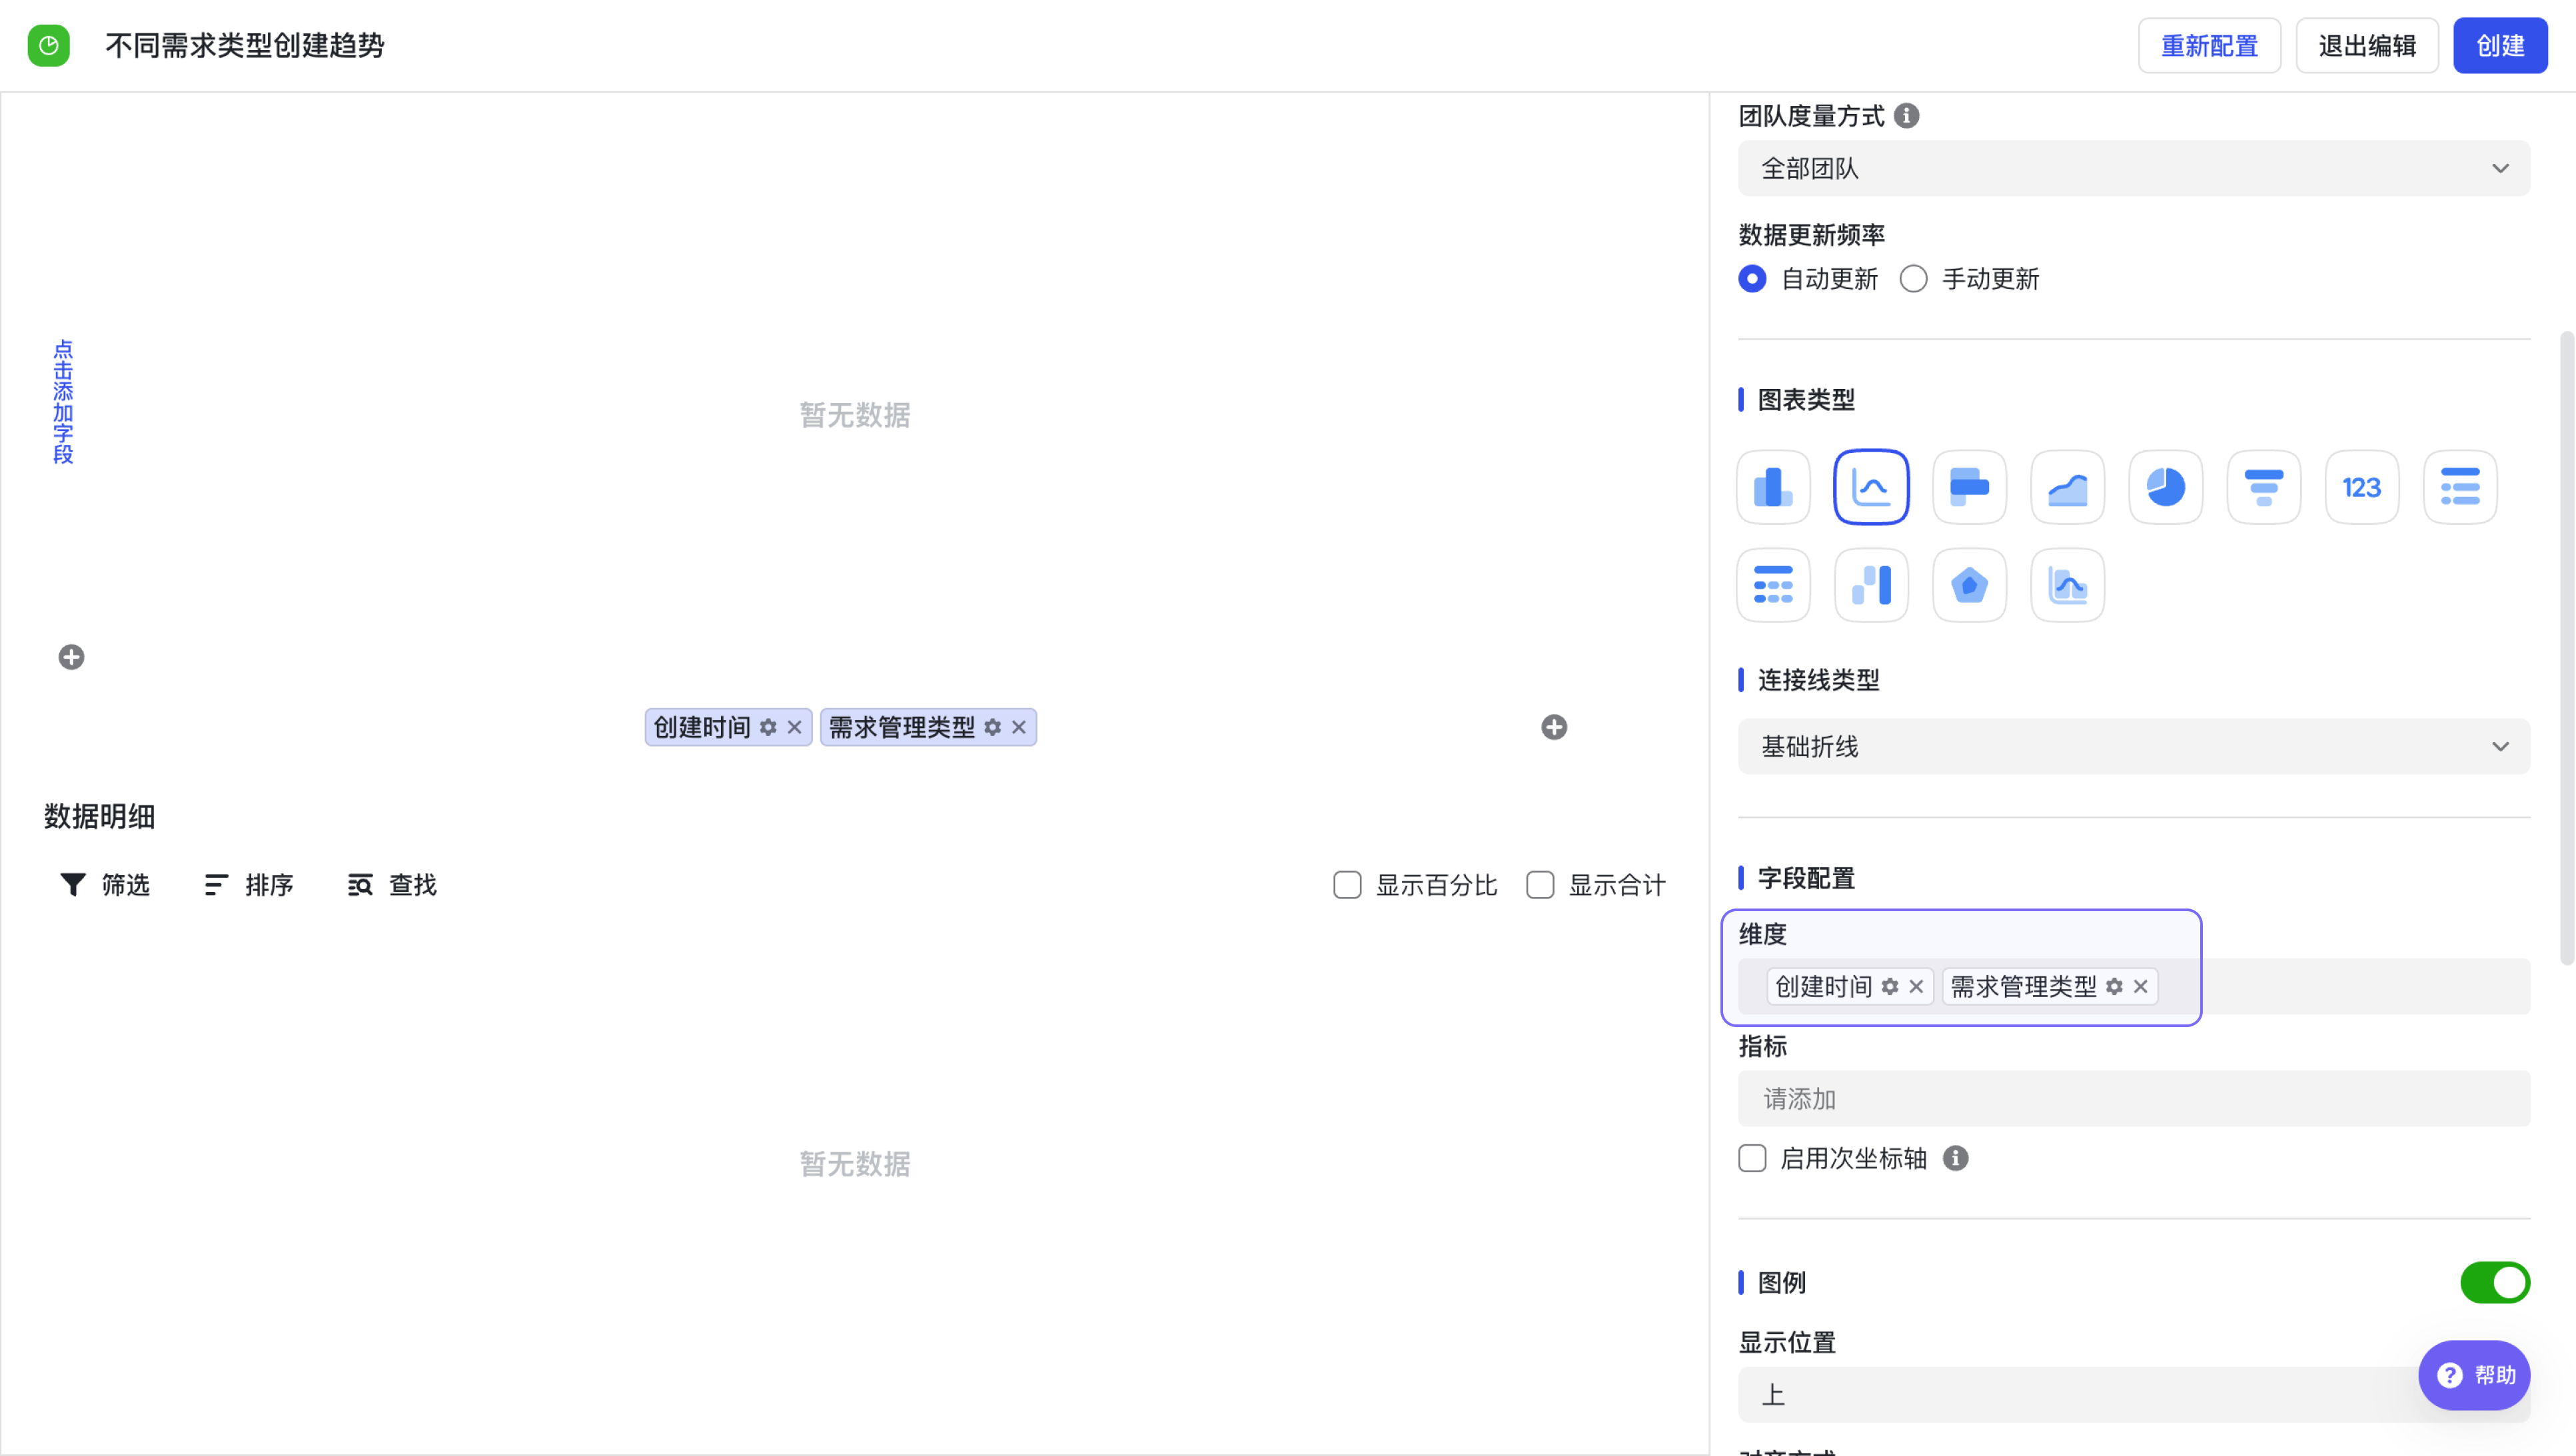The image size is (2576, 1456).
Task: Choose the area chart type icon
Action: coord(2067,487)
